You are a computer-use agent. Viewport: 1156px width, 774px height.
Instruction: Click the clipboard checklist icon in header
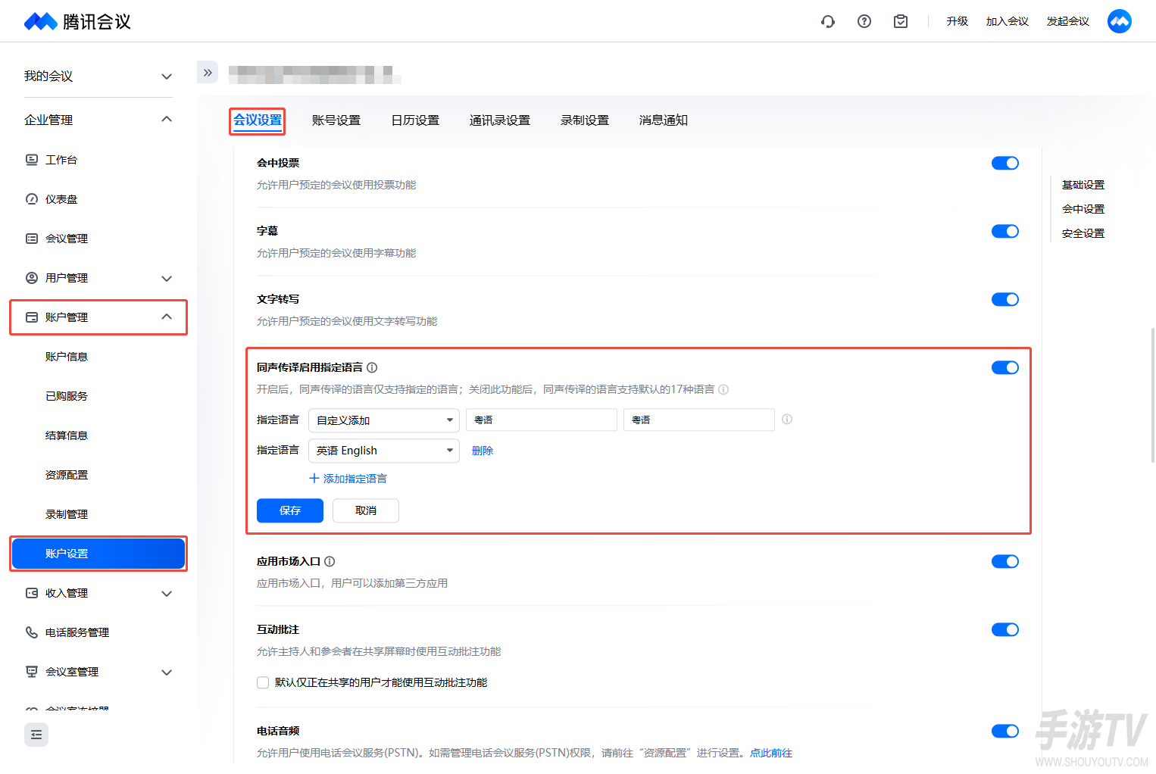[x=901, y=21]
